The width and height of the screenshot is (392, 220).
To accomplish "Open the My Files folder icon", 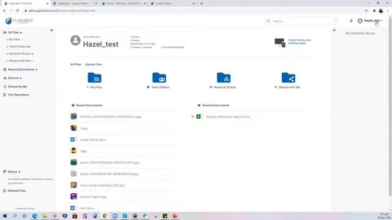I will pyautogui.click(x=94, y=78).
